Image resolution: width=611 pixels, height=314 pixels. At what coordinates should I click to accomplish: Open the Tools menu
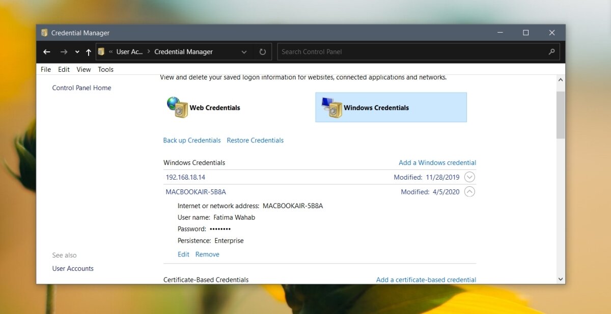(x=105, y=69)
